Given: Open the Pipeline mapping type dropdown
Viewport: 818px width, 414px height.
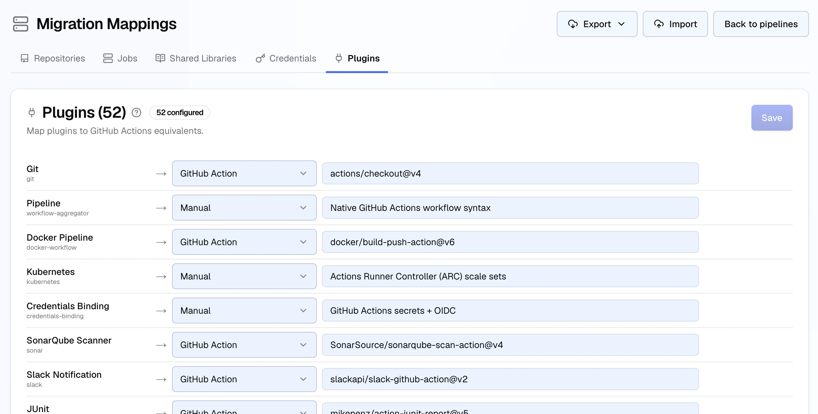Looking at the screenshot, I should click(244, 208).
